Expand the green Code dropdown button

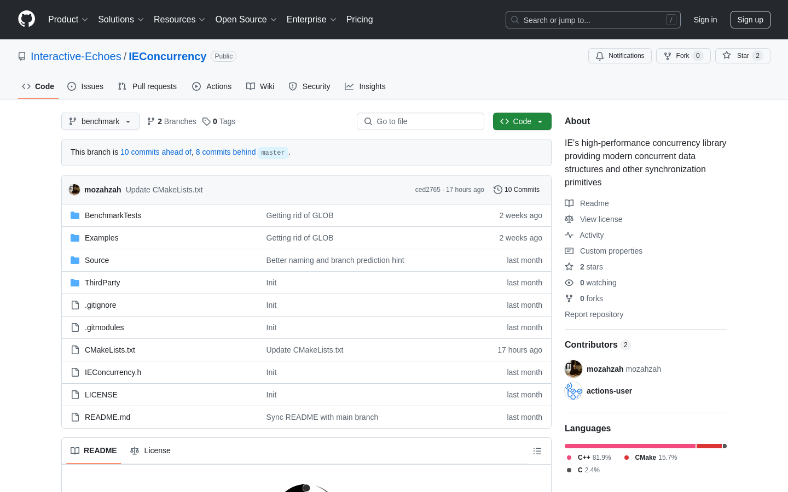(x=522, y=121)
